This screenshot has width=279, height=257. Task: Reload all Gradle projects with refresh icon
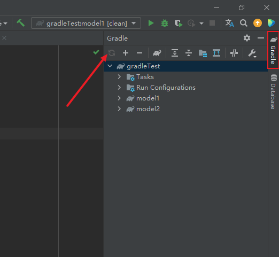tap(112, 53)
